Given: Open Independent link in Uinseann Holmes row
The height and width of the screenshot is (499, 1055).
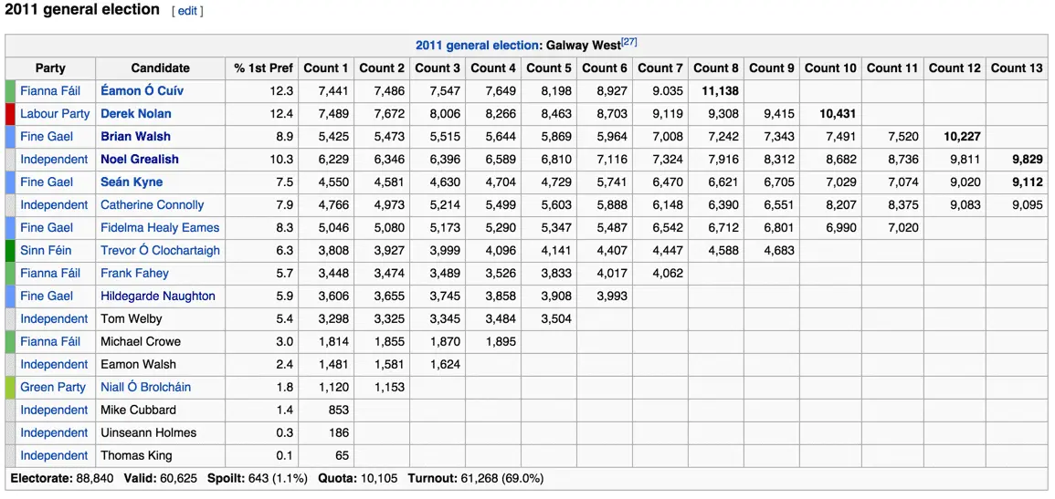Looking at the screenshot, I should 54,432.
